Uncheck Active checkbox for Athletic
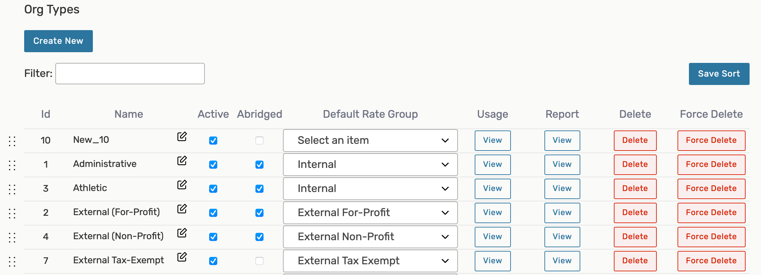Image resolution: width=761 pixels, height=275 pixels. point(213,189)
